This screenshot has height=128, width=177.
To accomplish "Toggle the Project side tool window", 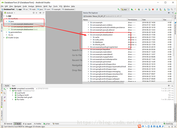I will point(2,16).
